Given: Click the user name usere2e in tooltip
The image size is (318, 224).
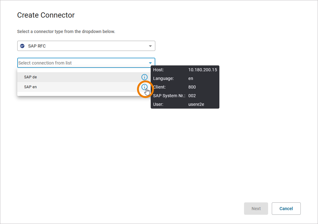Looking at the screenshot, I should [196, 104].
